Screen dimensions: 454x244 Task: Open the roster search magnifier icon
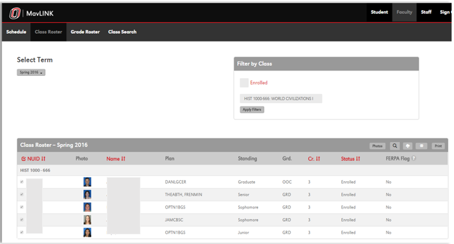(394, 146)
